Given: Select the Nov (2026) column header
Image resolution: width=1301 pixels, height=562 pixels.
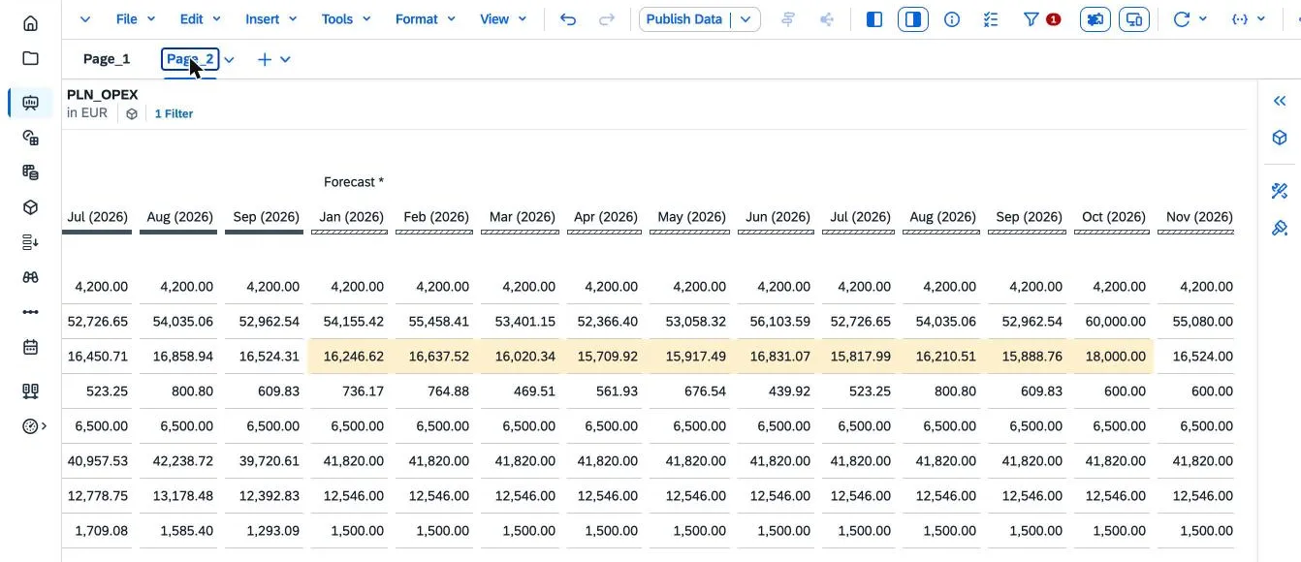Looking at the screenshot, I should 1199,217.
